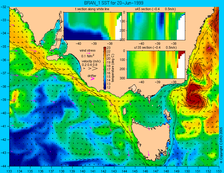
Task: Click the 'wind stress' legend label
Action: click(88, 50)
